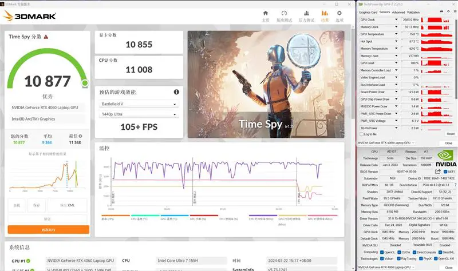Toggle the Log to file checkbox
The height and width of the screenshot is (271, 458).
[x=362, y=134]
